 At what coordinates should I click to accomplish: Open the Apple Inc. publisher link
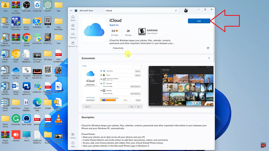tap(114, 25)
